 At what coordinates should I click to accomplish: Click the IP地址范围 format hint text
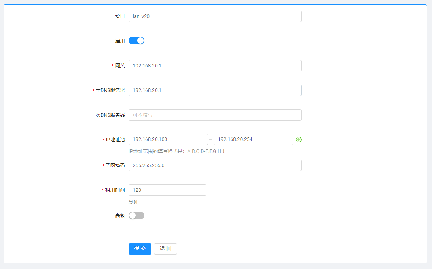[177, 151]
